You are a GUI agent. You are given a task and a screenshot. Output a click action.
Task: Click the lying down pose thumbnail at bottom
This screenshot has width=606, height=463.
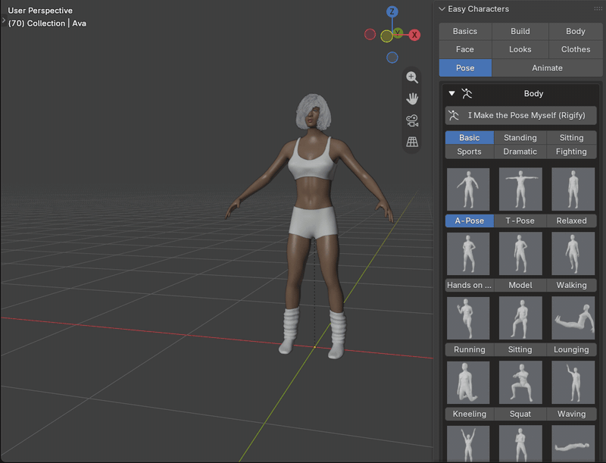click(573, 443)
